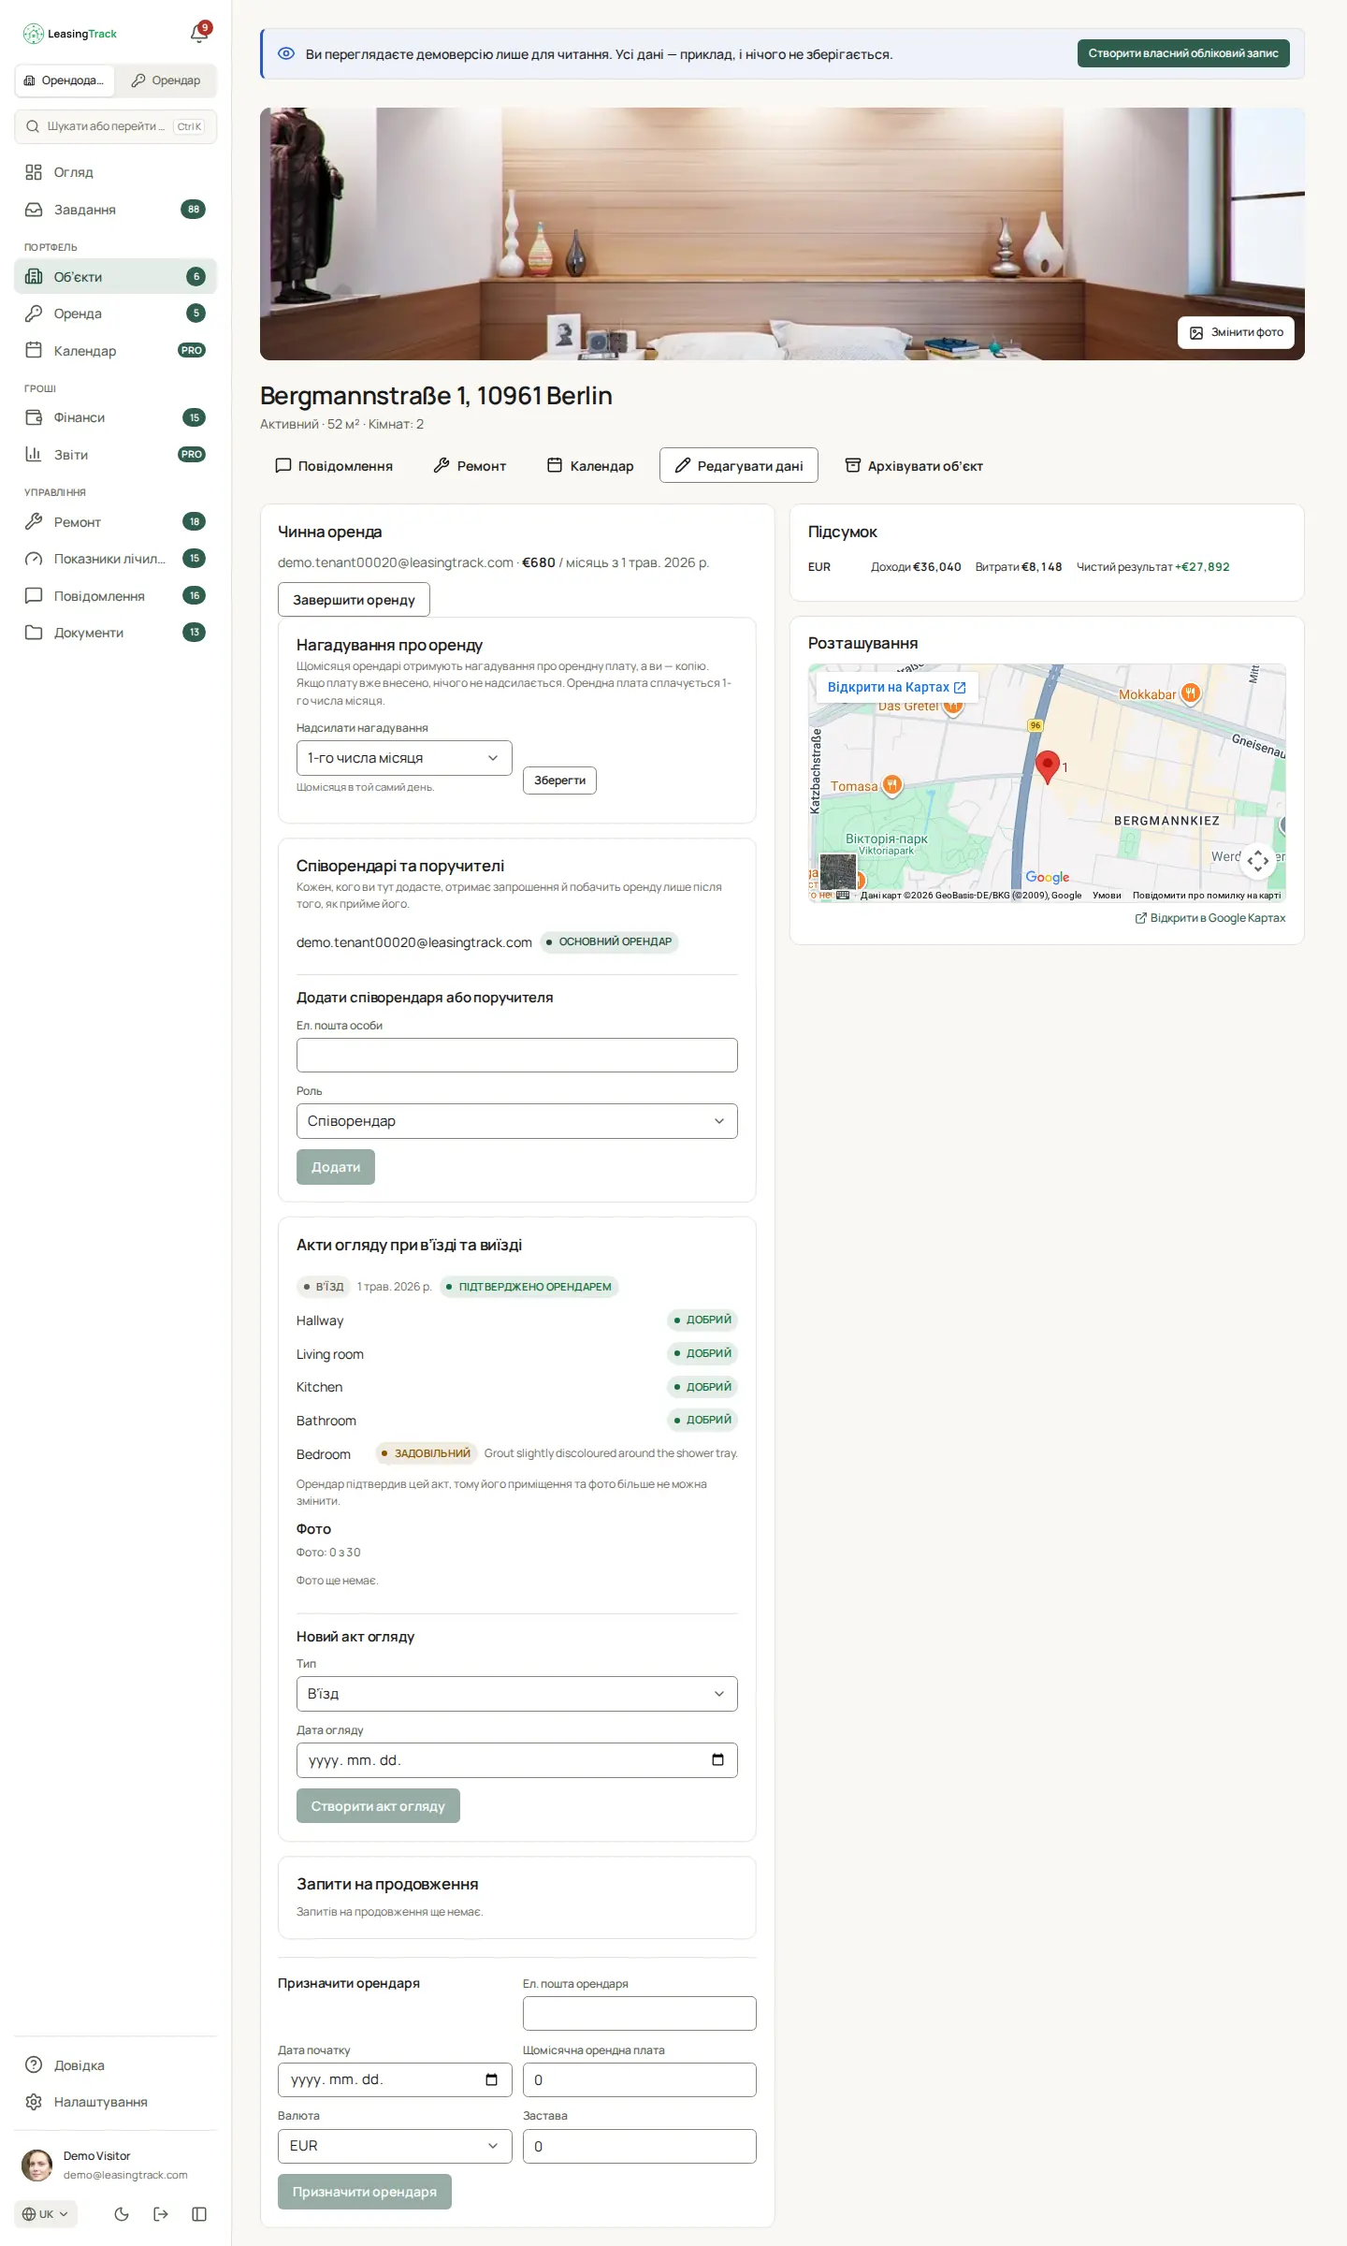Collapse the sidebar panel icon
Viewport: 1347px width, 2246px height.
[x=199, y=2214]
